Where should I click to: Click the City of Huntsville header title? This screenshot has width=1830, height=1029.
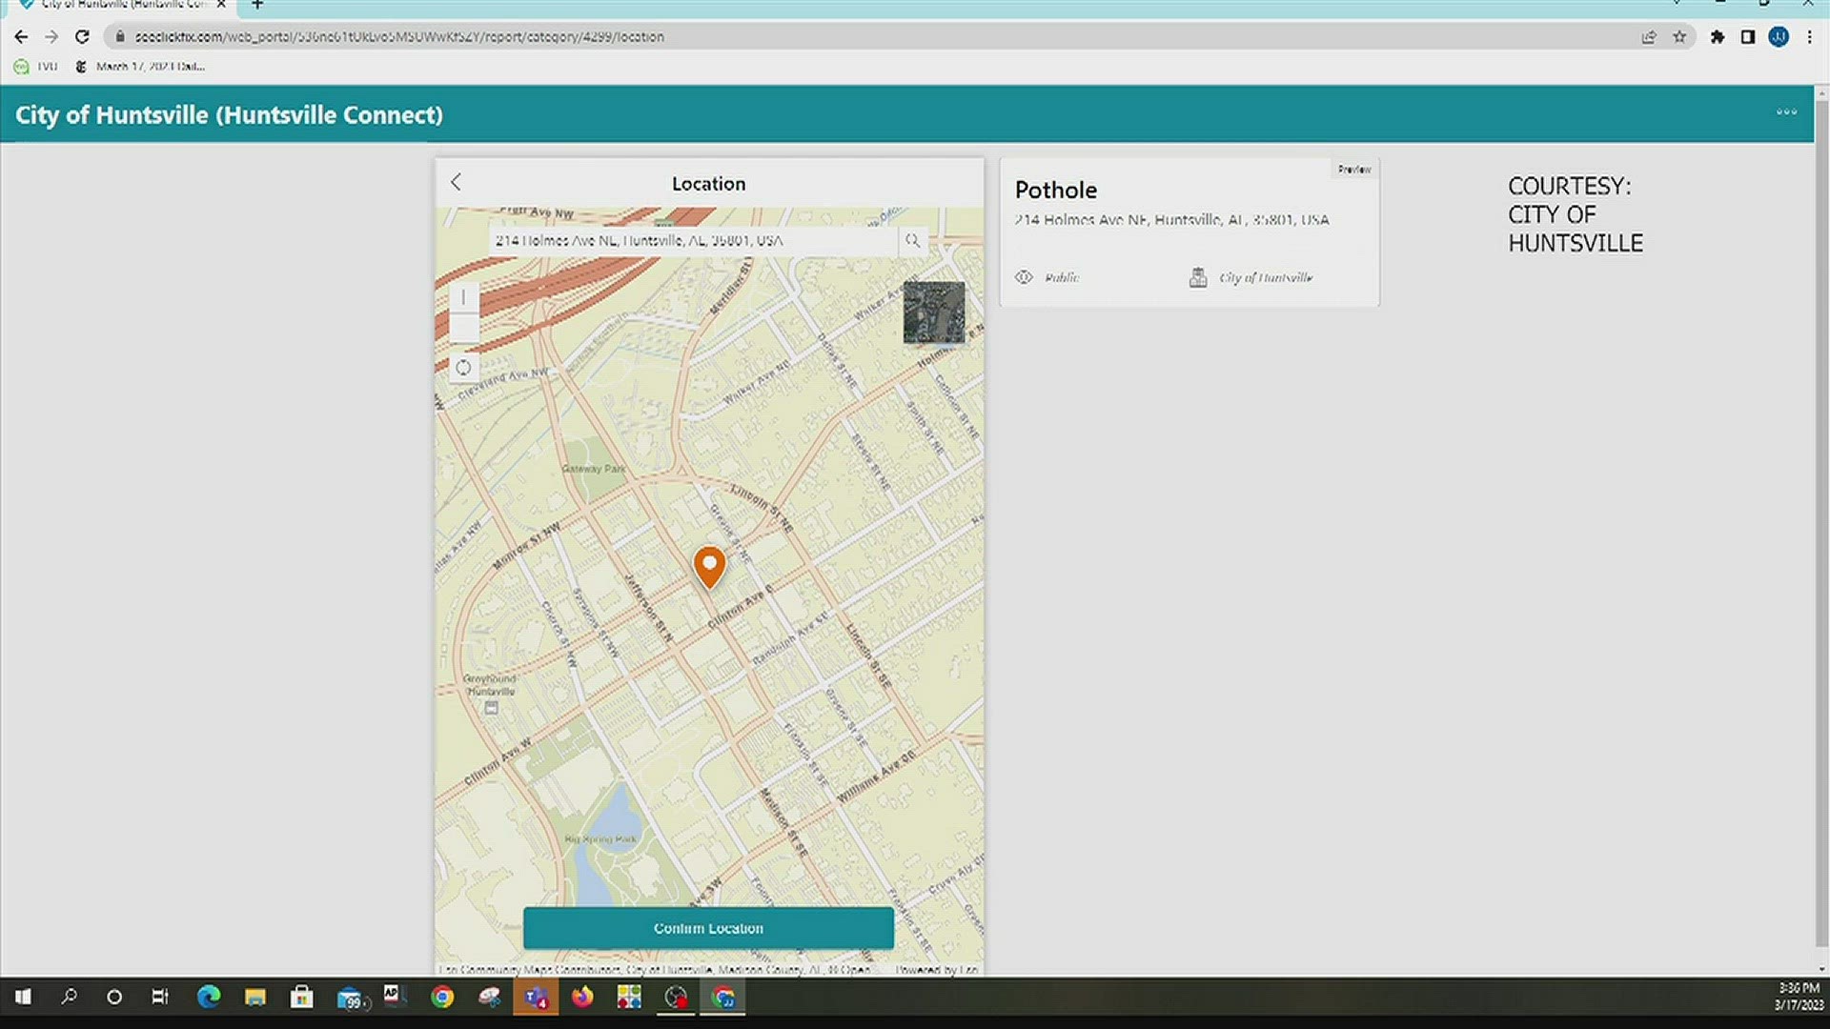[x=229, y=114]
